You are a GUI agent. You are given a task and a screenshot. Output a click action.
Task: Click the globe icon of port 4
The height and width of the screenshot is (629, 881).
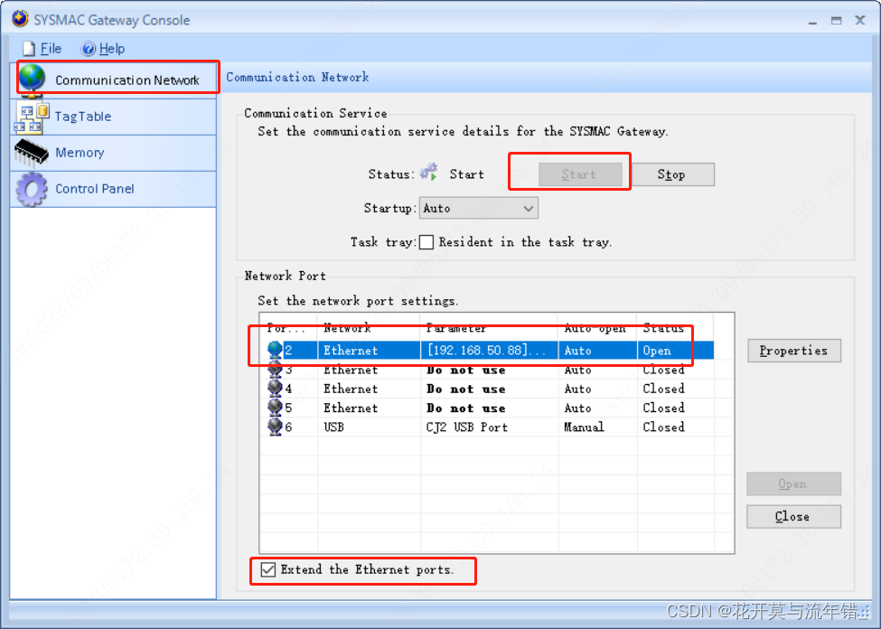coord(275,389)
